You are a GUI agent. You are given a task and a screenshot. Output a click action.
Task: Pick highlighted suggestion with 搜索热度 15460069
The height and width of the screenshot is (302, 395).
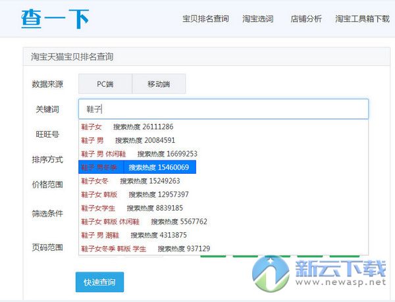pyautogui.click(x=138, y=167)
